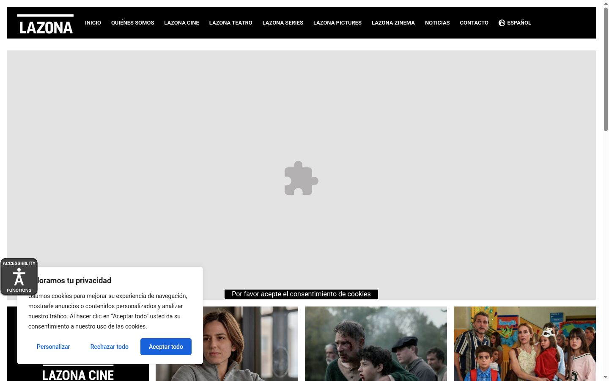Screen dimensions: 609x381
Task: Click the LAZONA logo in header
Action: point(45,24)
